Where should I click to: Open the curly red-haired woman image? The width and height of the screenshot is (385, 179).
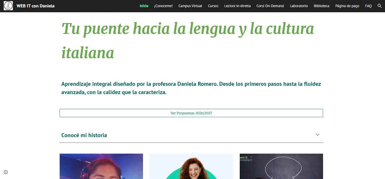click(191, 166)
